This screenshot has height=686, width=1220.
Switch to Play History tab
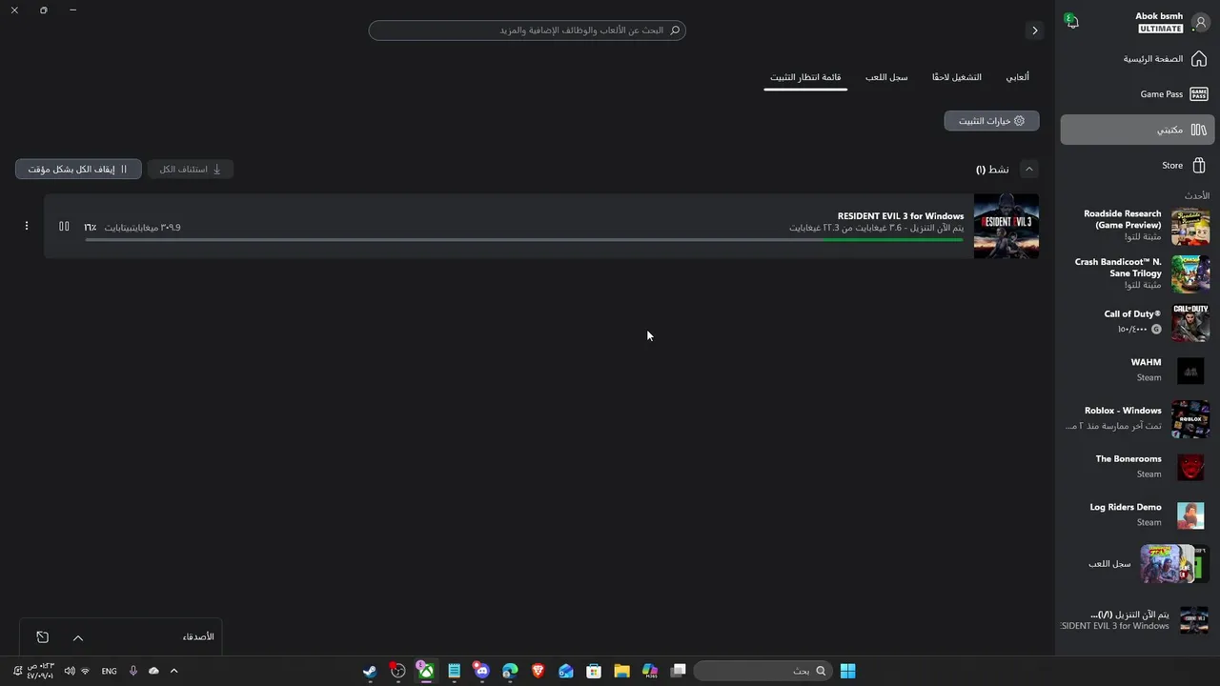[886, 77]
